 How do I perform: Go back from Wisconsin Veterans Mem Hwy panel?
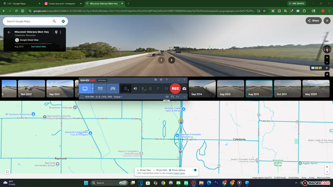pyautogui.click(x=9, y=32)
